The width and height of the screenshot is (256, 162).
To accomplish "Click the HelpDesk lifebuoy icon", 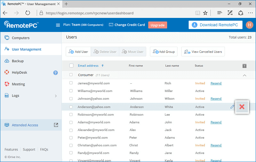I will point(7,72).
